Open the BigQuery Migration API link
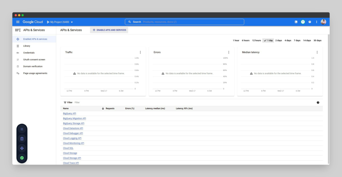The width and height of the screenshot is (342, 177). (x=74, y=118)
